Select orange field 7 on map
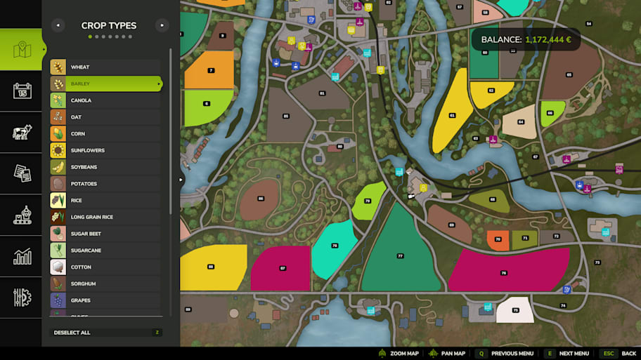Viewport: 641px width, 360px height. 209,70
